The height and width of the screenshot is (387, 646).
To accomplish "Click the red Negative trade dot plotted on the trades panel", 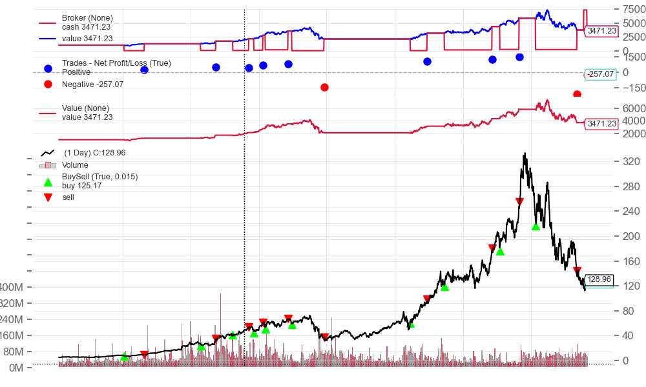I will coord(325,86).
